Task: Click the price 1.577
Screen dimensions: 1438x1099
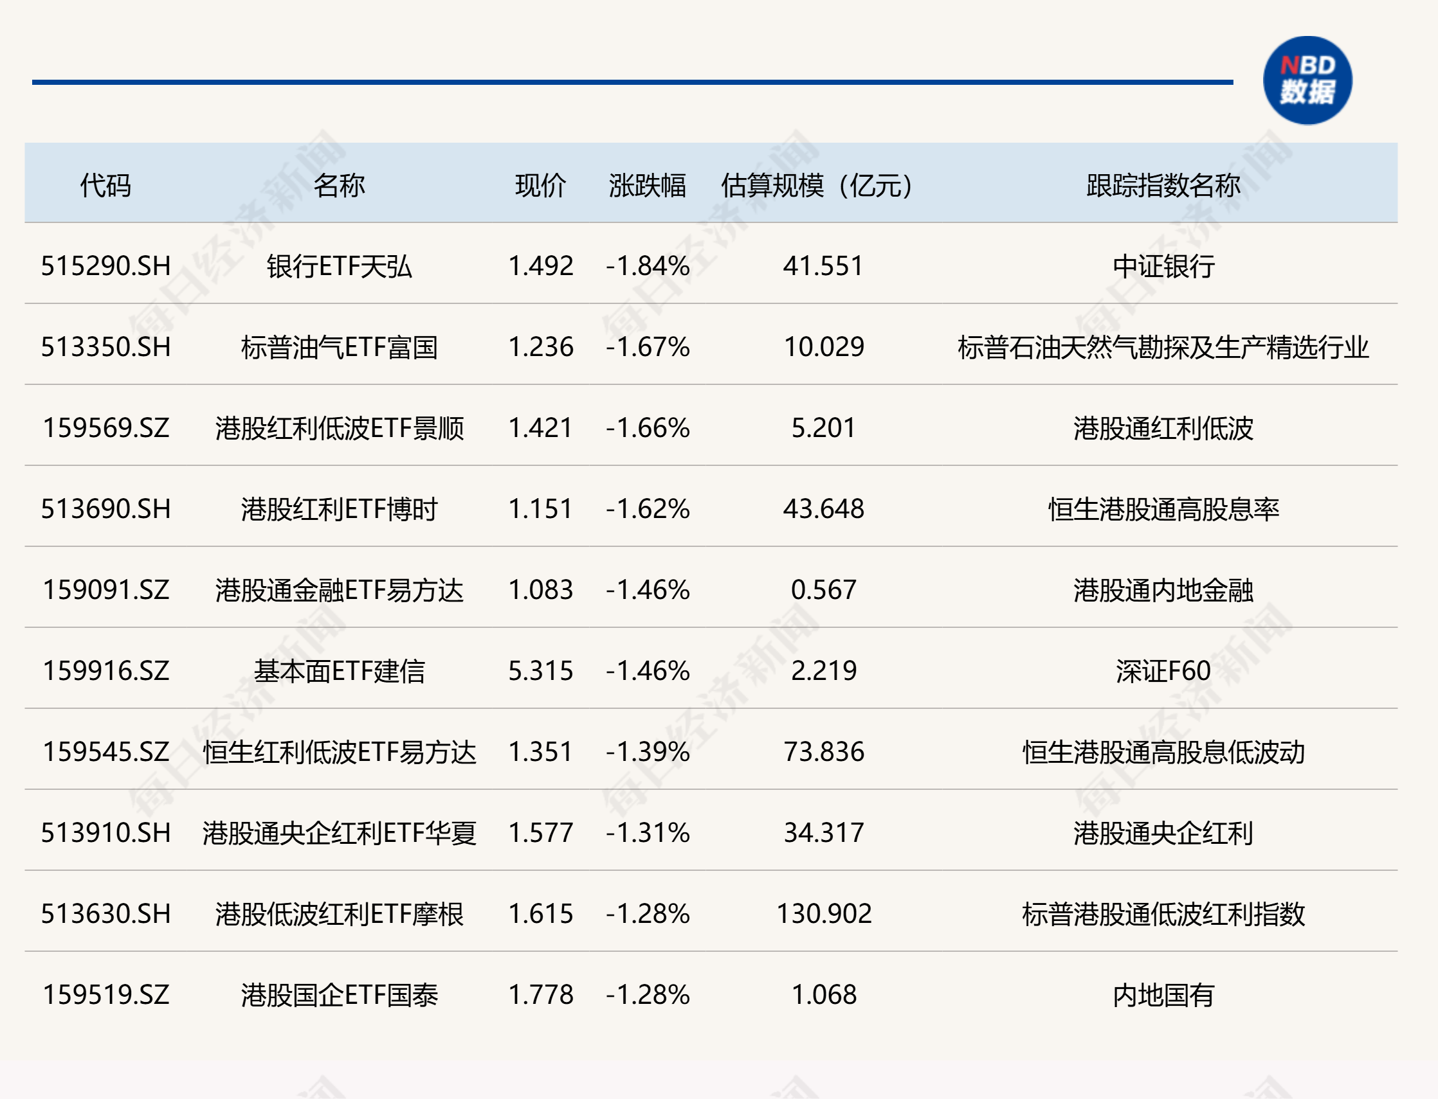Action: click(x=541, y=833)
